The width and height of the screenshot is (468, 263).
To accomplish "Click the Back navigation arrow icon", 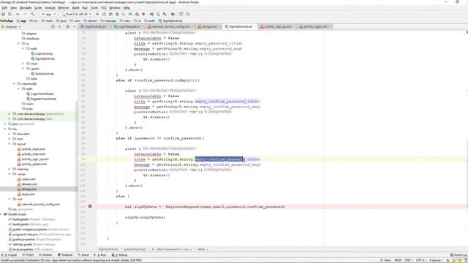I will pos(18,14).
